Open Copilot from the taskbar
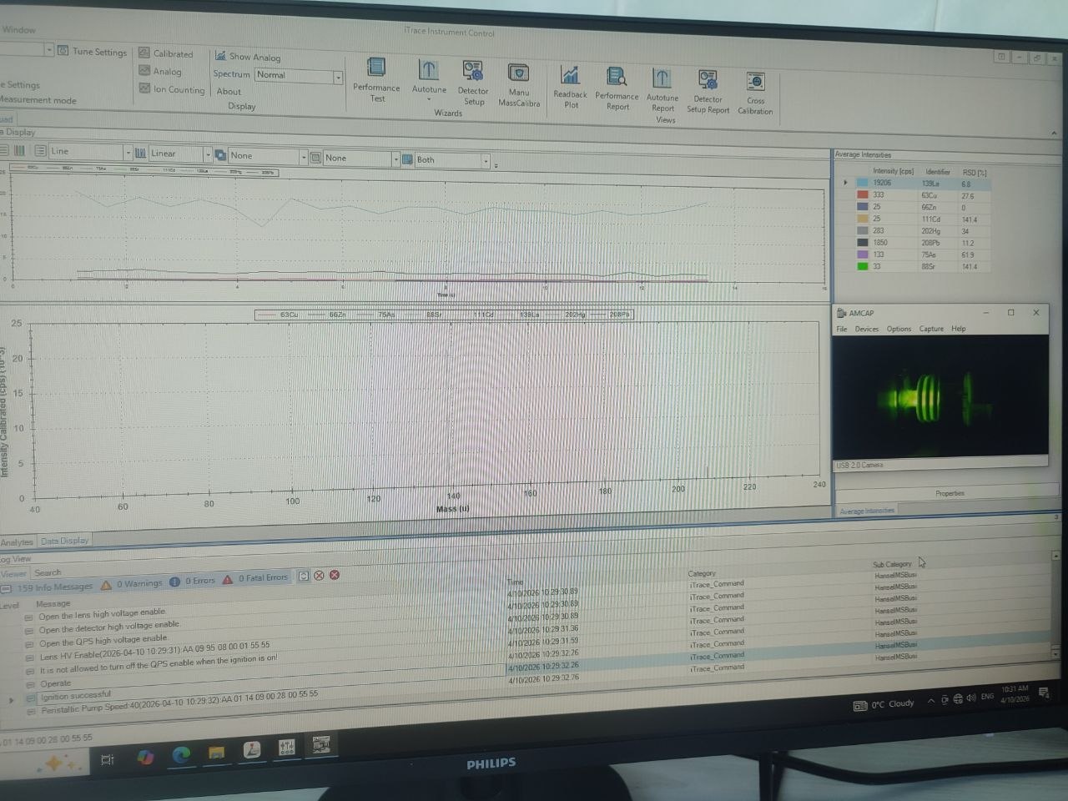 point(145,757)
